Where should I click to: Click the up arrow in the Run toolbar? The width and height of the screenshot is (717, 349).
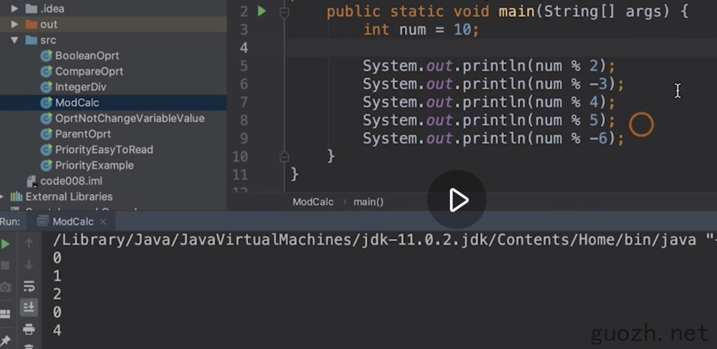point(28,243)
